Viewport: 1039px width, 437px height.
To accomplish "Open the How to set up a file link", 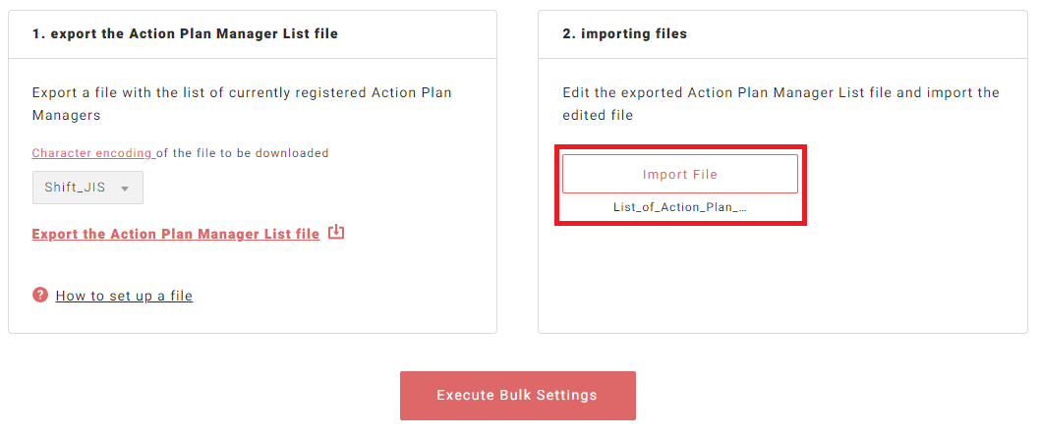I will tap(124, 296).
